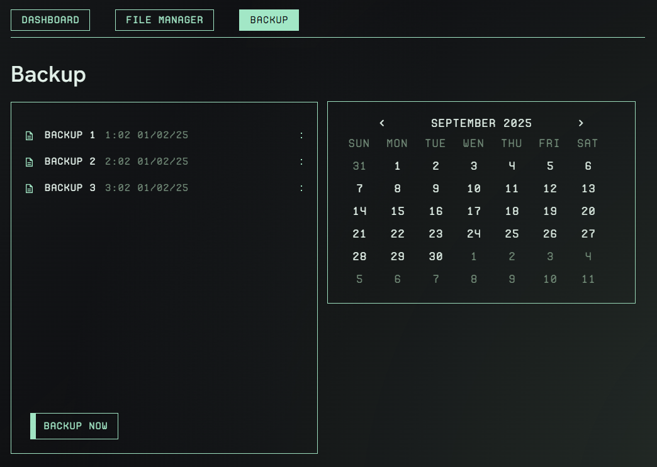The image size is (657, 467).
Task: Advance to next month in calendar
Action: (x=581, y=123)
